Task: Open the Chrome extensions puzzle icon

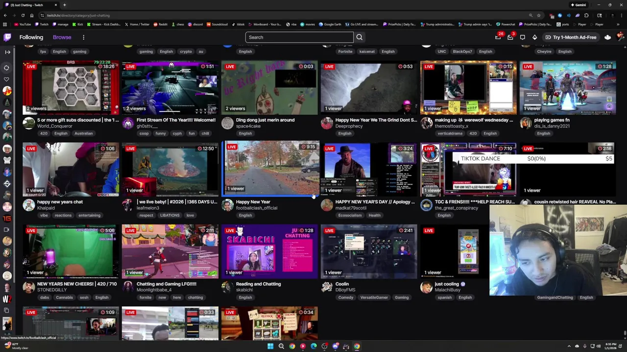Action: click(x=586, y=15)
